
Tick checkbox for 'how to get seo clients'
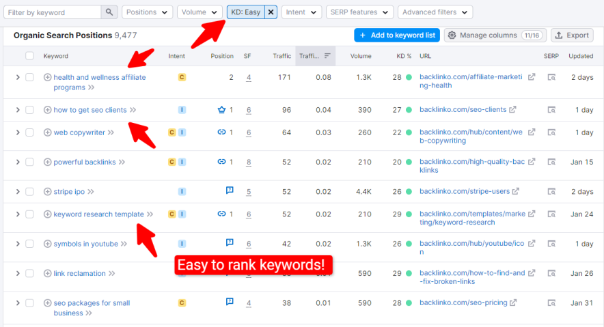click(x=29, y=110)
